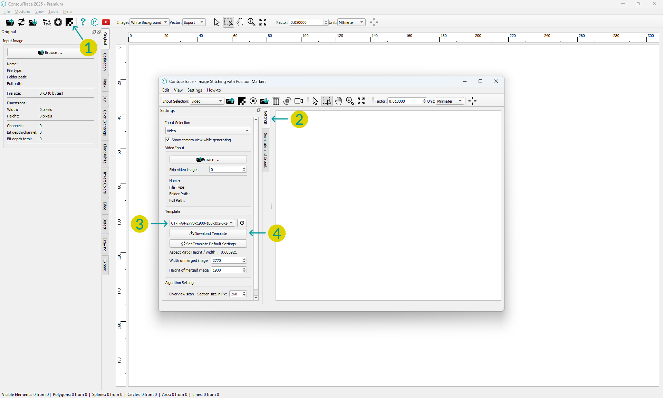The width and height of the screenshot is (663, 398).
Task: Expand the template CT-T-A4 dropdown
Action: point(202,223)
